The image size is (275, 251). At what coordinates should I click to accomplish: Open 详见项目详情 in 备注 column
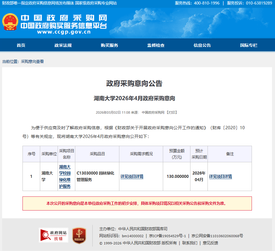pyautogui.click(x=220, y=176)
